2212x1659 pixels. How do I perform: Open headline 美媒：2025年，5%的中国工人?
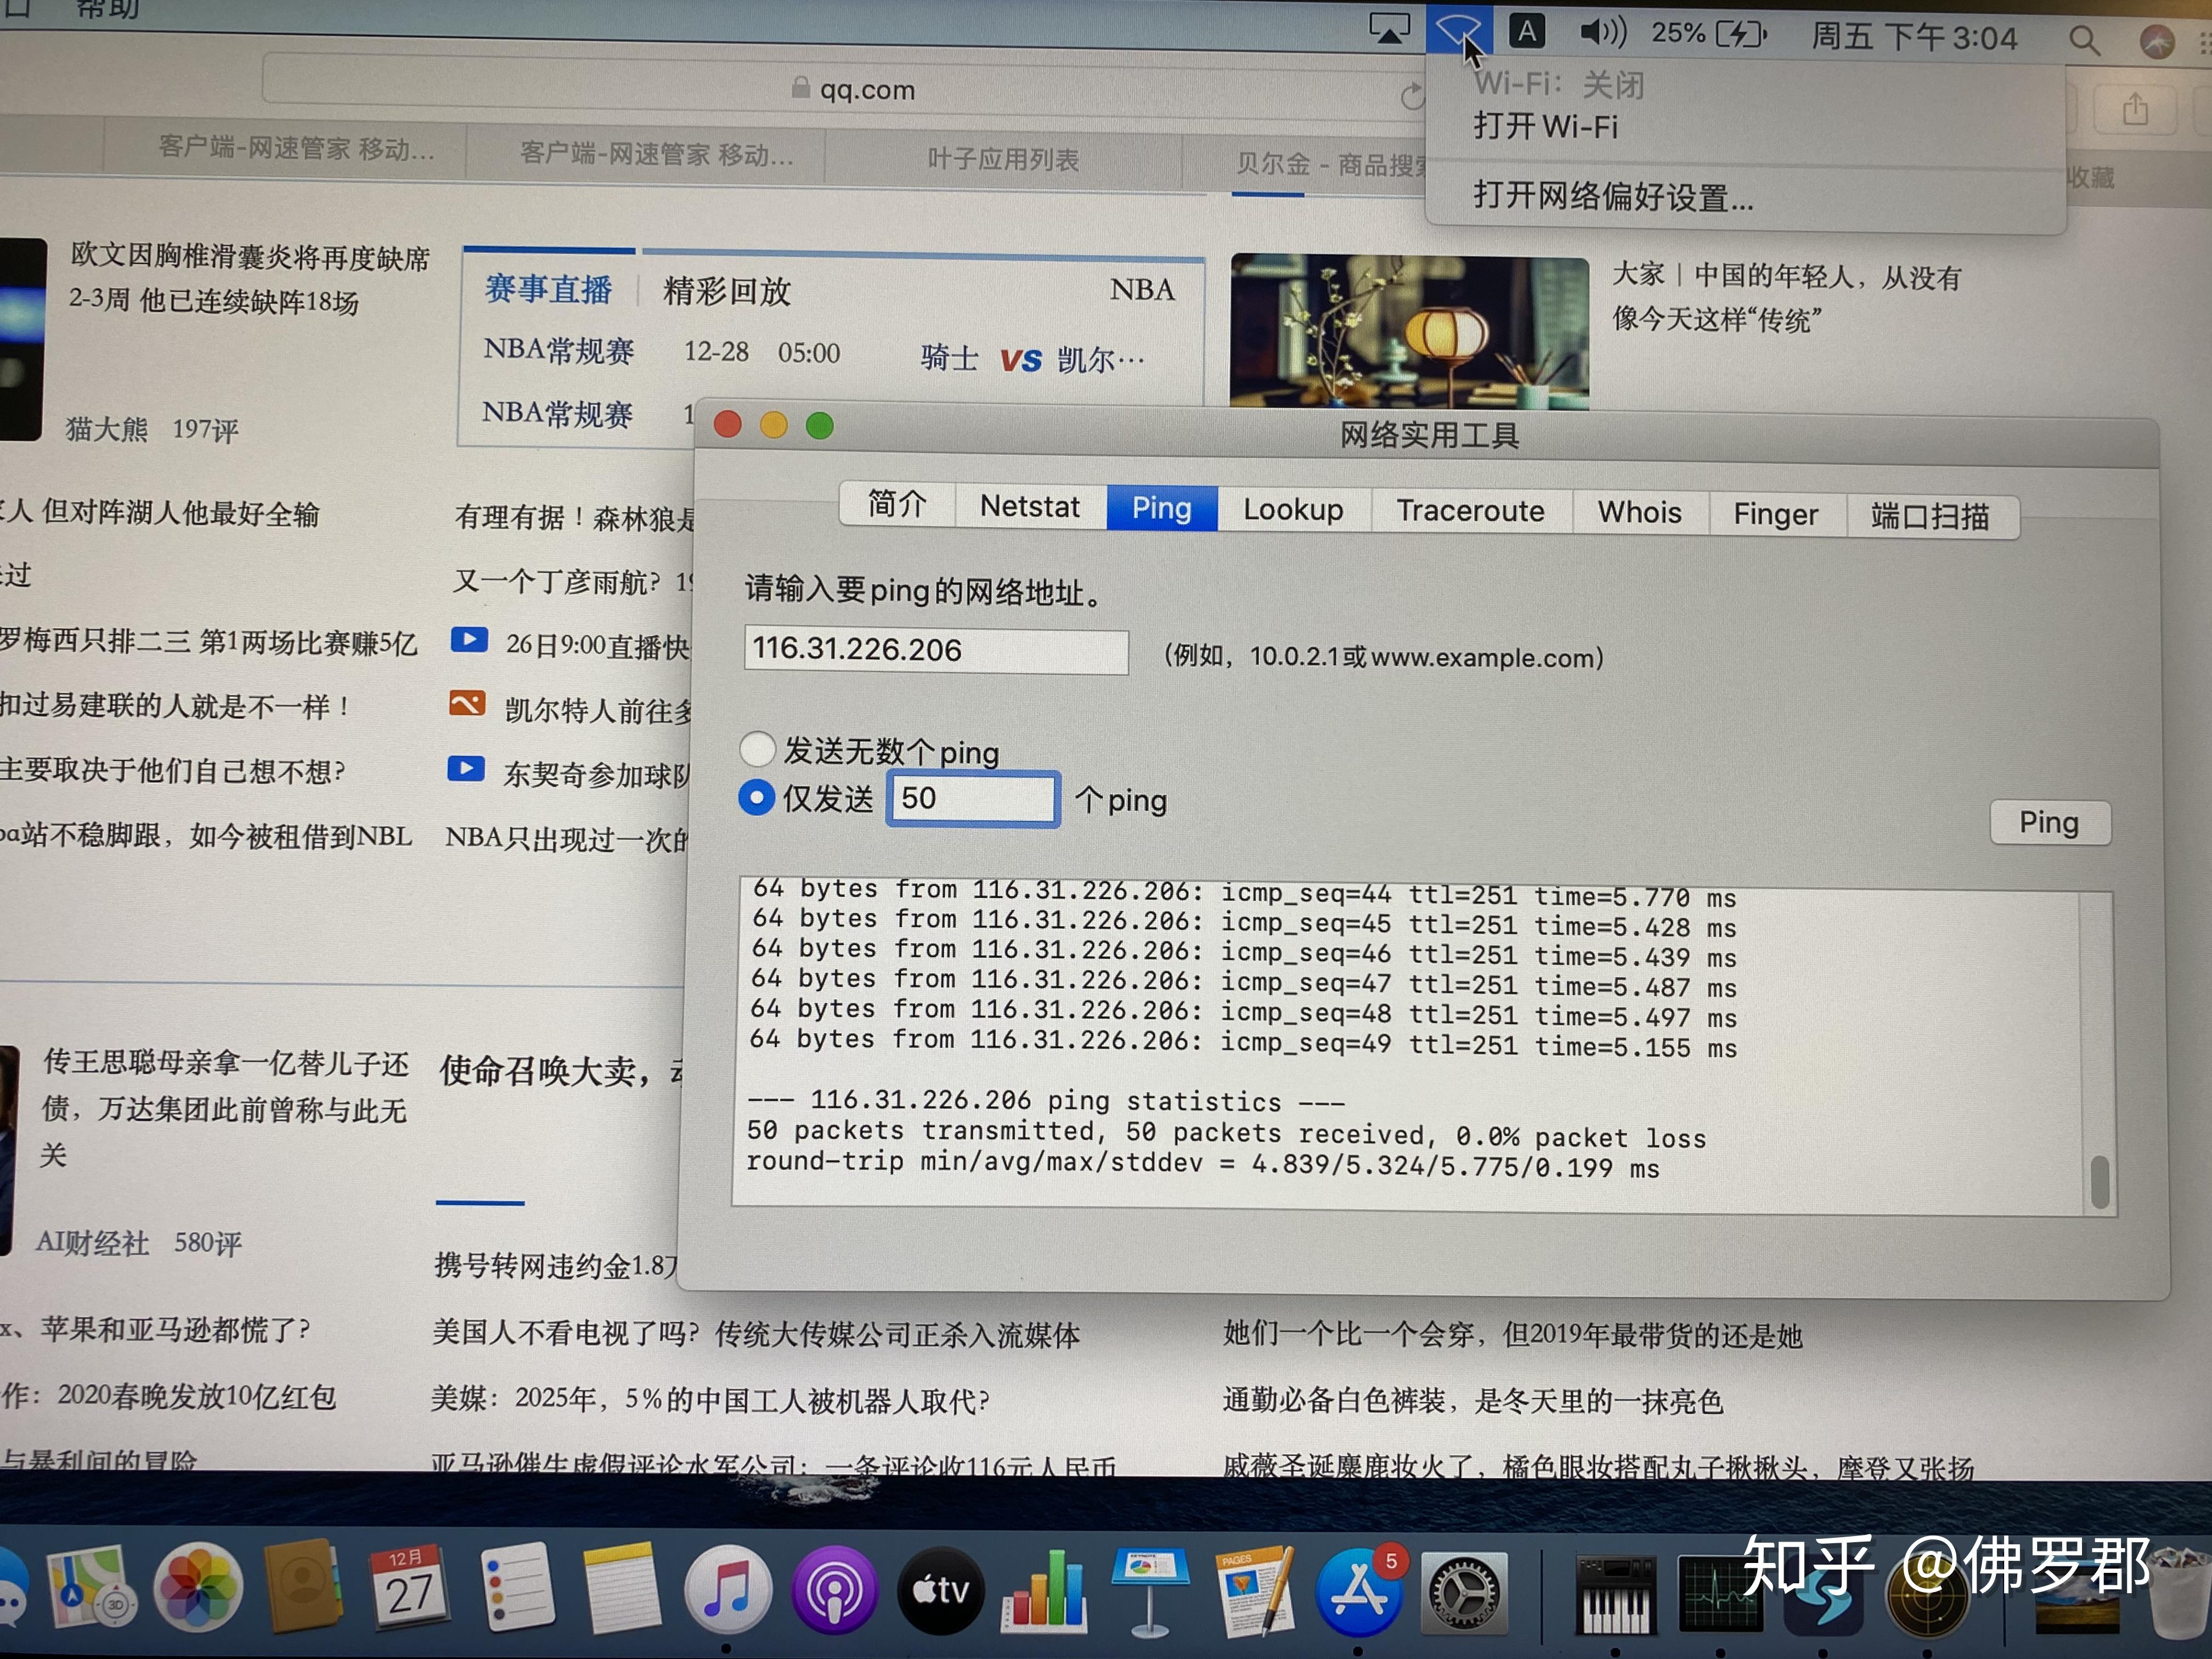tap(710, 1399)
